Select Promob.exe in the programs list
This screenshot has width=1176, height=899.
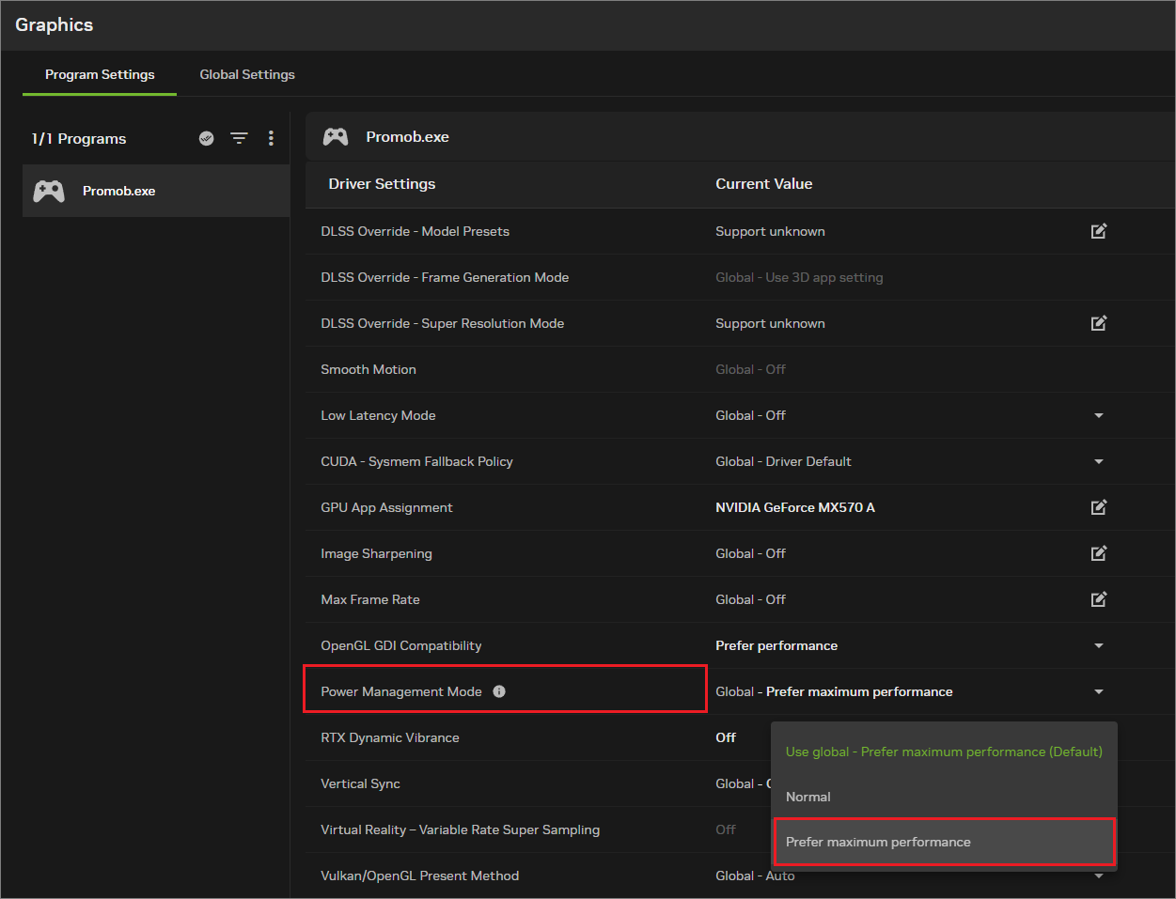point(156,191)
